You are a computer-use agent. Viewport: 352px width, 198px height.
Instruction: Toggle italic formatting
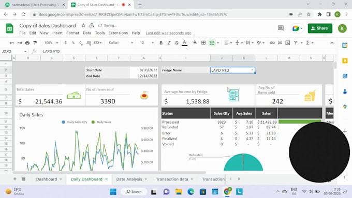pos(169,42)
